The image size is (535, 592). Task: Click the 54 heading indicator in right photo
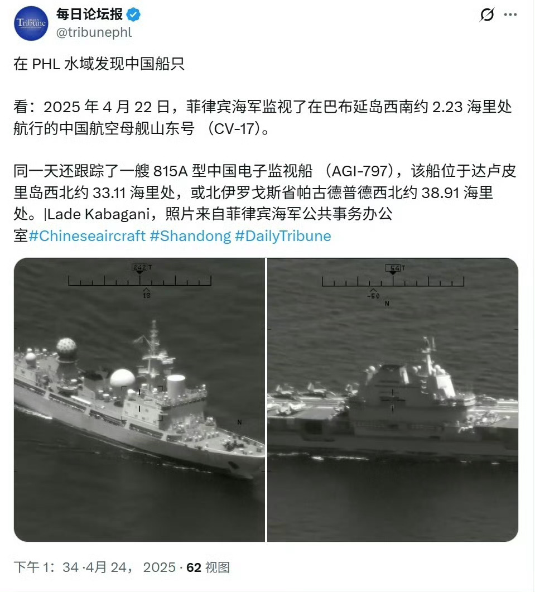pyautogui.click(x=393, y=268)
